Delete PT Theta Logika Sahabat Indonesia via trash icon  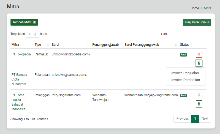coord(199,95)
